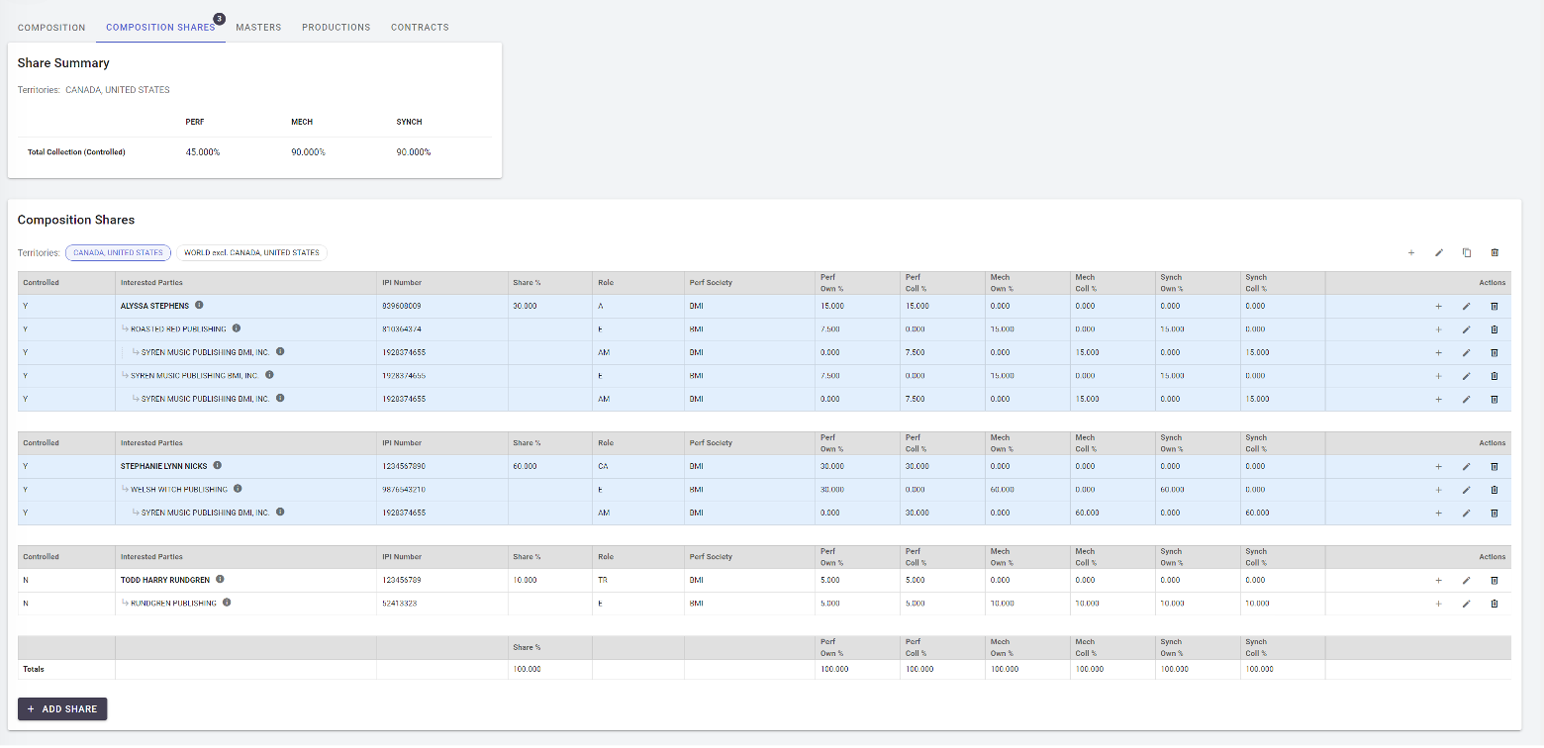Screen dimensions: 1544x748
Task: Select World excl. Canada, United States chip
Action: pos(251,253)
